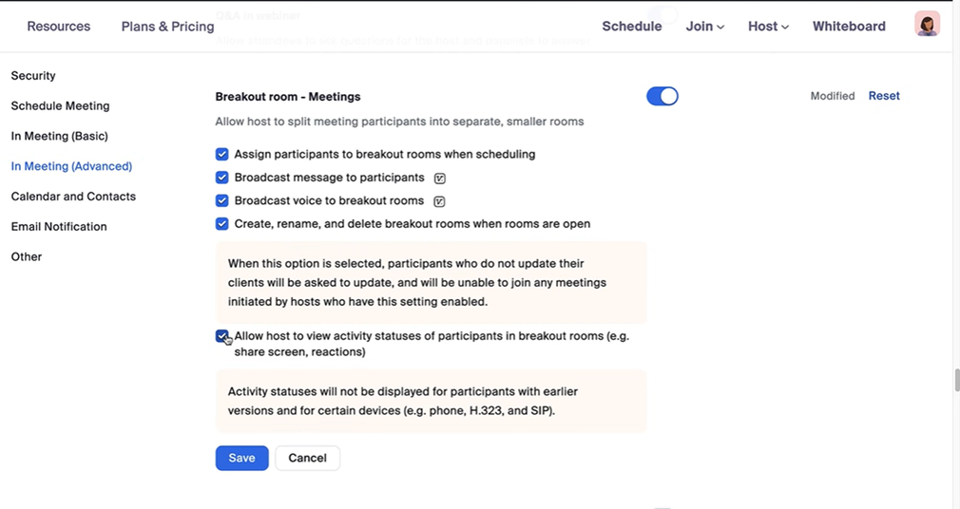Open the profile avatar menu
This screenshot has width=960, height=509.
pyautogui.click(x=927, y=25)
